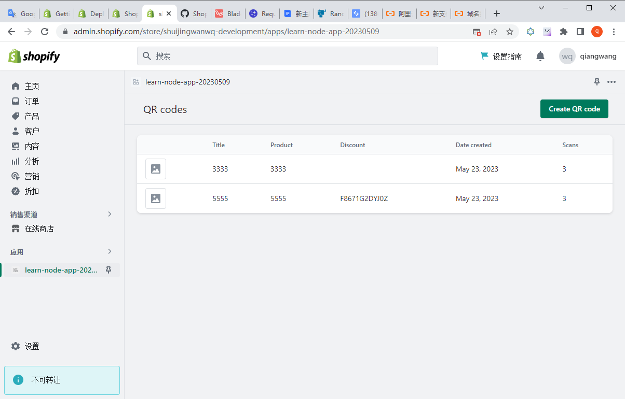Unpin learn-node-app in the sidebar
Image resolution: width=625 pixels, height=399 pixels.
(x=108, y=270)
